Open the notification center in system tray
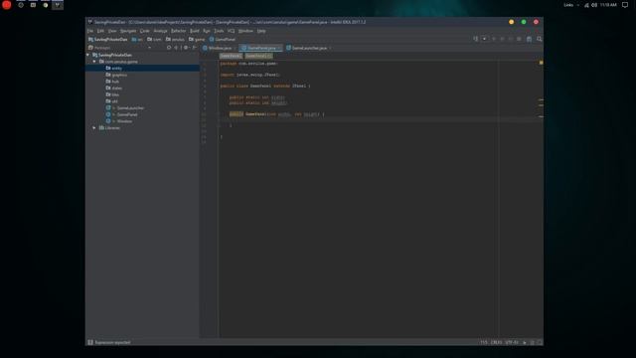The image size is (636, 358). [x=625, y=5]
